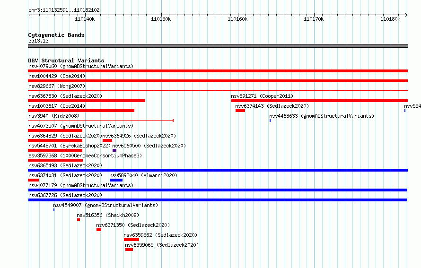The width and height of the screenshot is (421, 268).
Task: Click the red bar under nsv6359065
Action: click(x=129, y=250)
